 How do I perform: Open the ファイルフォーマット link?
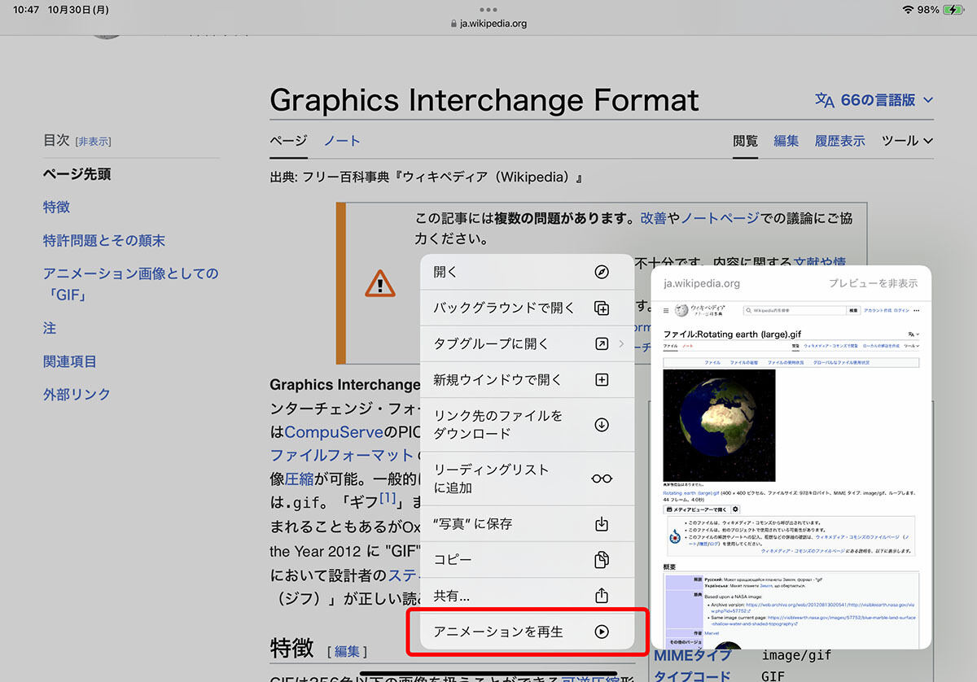tap(342, 455)
